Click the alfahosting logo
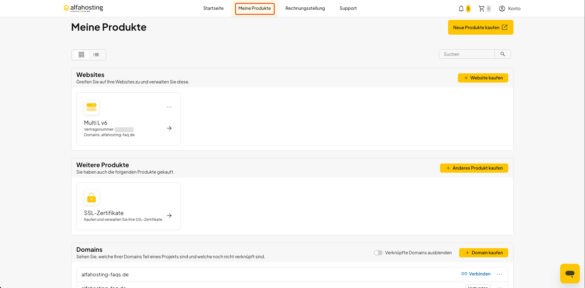The image size is (585, 288). 83,8
